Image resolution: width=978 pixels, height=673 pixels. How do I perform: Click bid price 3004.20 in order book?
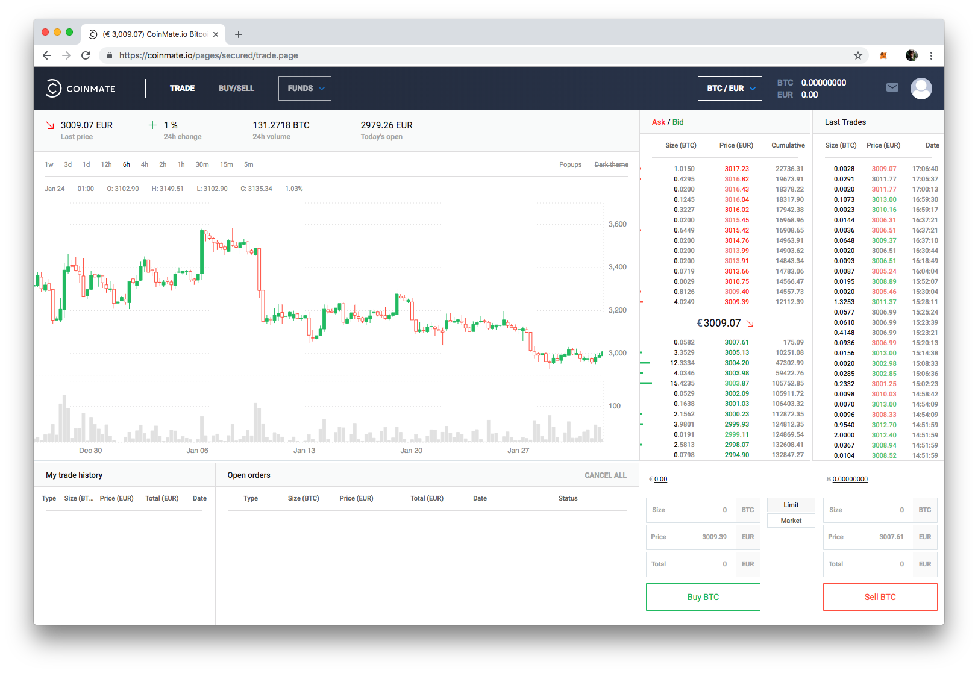point(736,363)
